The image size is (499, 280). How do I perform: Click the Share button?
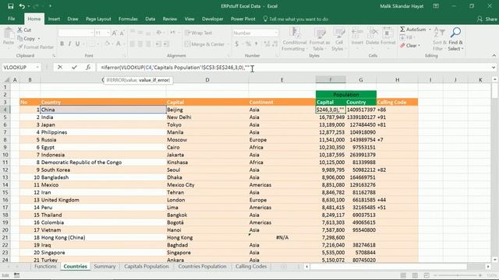tap(487, 19)
